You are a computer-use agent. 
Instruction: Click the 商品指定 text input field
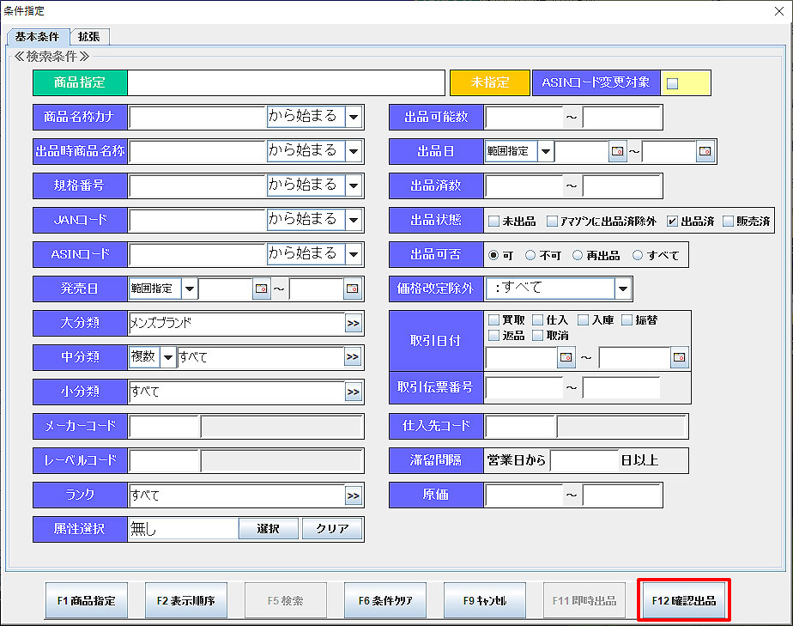[x=286, y=83]
